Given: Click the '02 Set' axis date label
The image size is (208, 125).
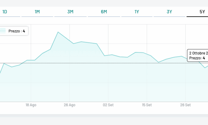Looking at the screenshot, I should pyautogui.click(x=108, y=105).
